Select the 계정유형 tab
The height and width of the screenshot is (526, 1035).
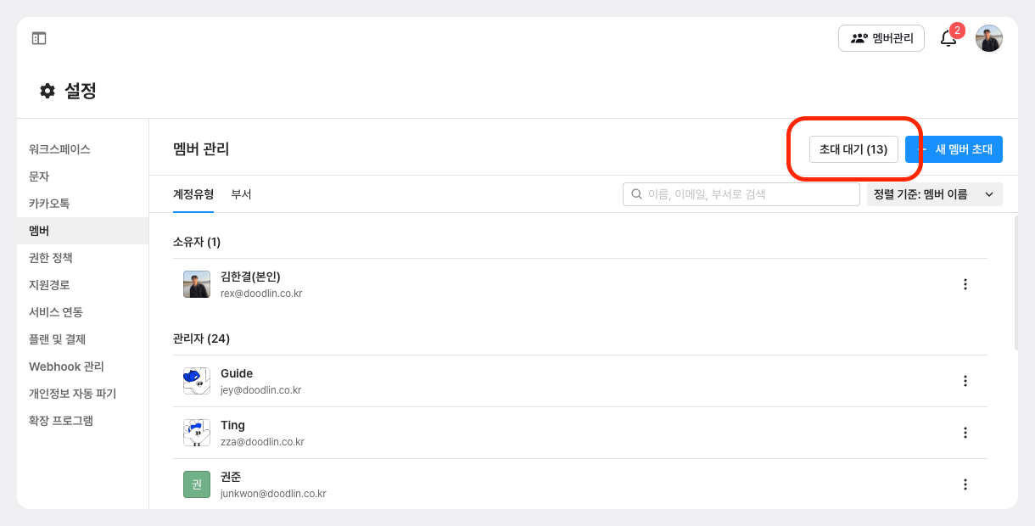pyautogui.click(x=193, y=194)
